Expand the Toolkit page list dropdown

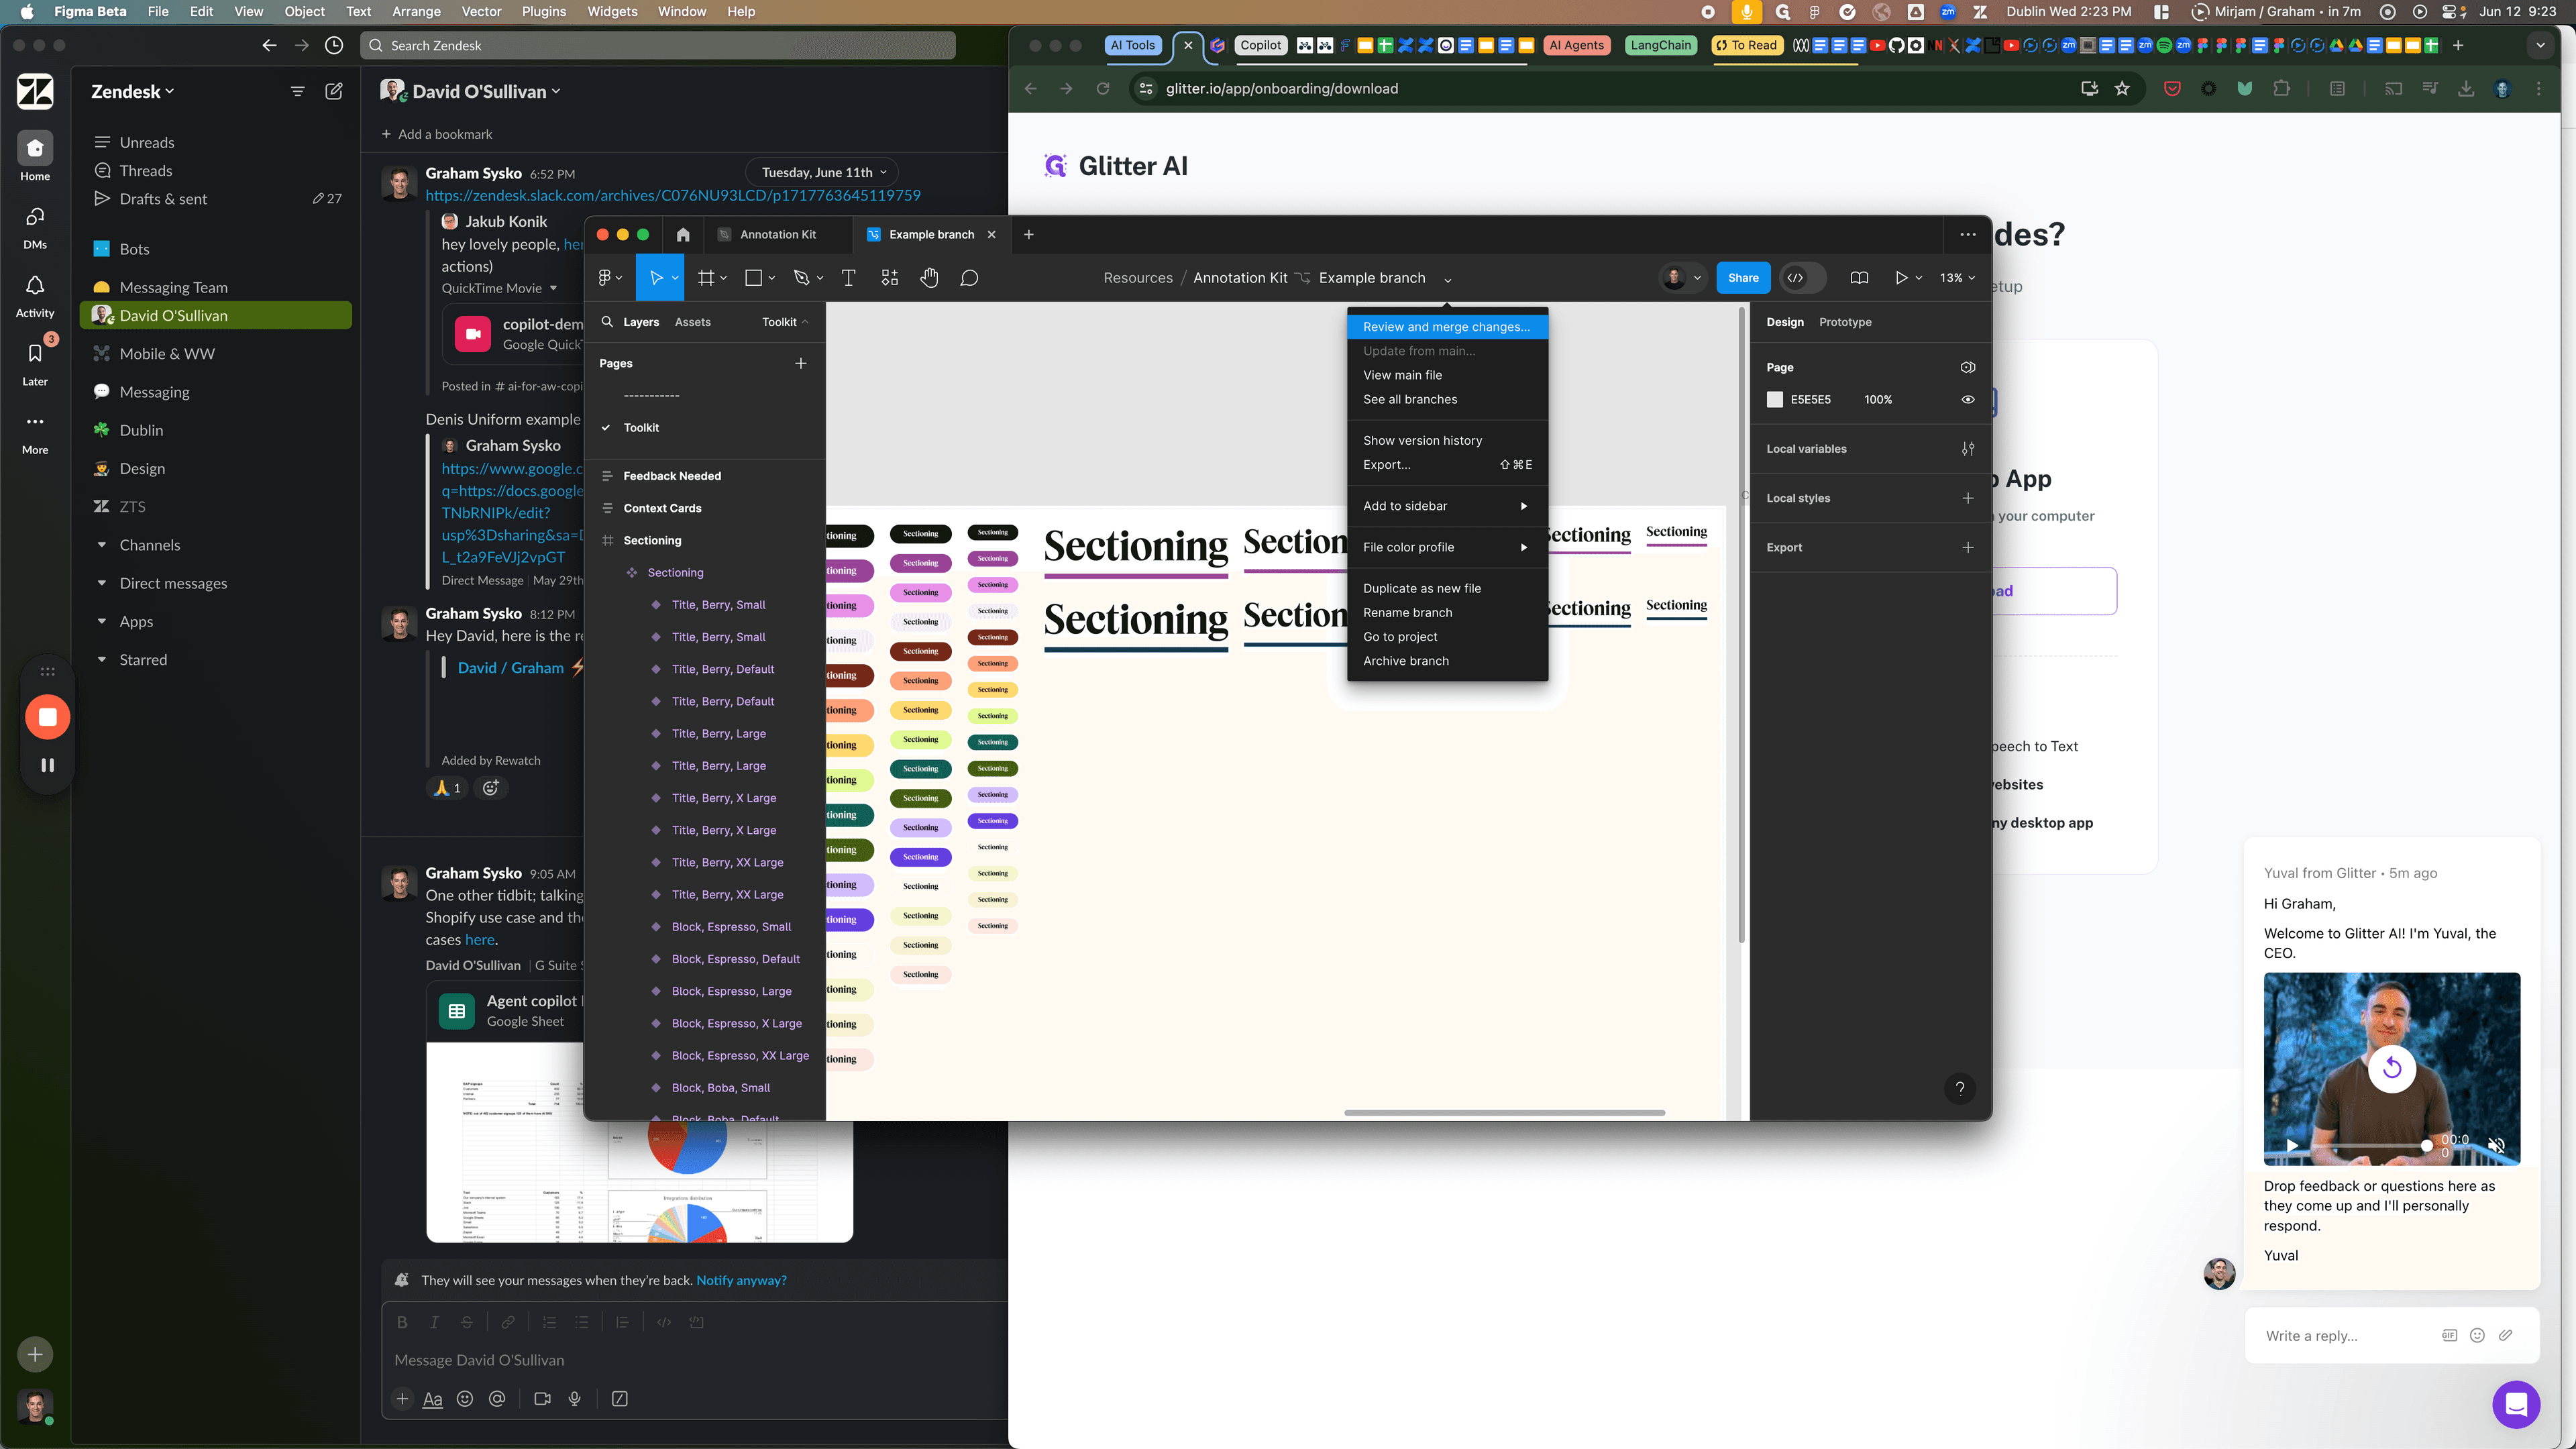[x=785, y=322]
